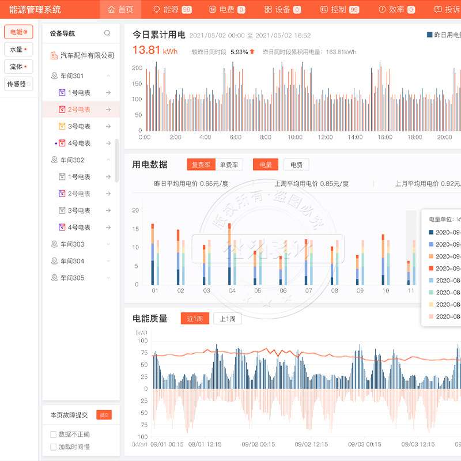Click the 04 bar in 用电数据 chart
The height and width of the screenshot is (461, 461).
[232, 254]
